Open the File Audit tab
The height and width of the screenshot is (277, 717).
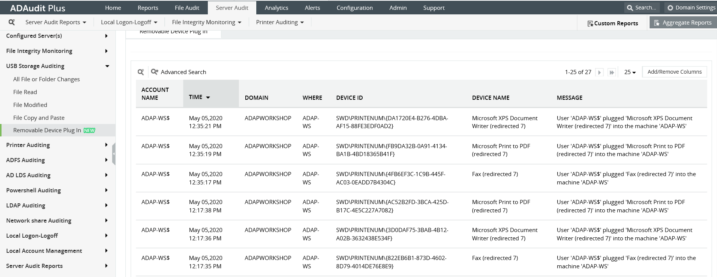pyautogui.click(x=187, y=8)
